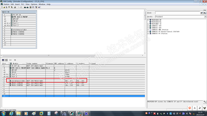Open the Insert menu
Image resolution: width=207 pixels, height=116 pixels.
(17, 4)
